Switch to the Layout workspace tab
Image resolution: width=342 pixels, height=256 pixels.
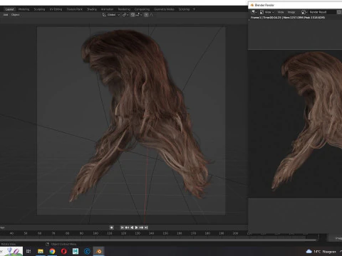click(x=9, y=9)
